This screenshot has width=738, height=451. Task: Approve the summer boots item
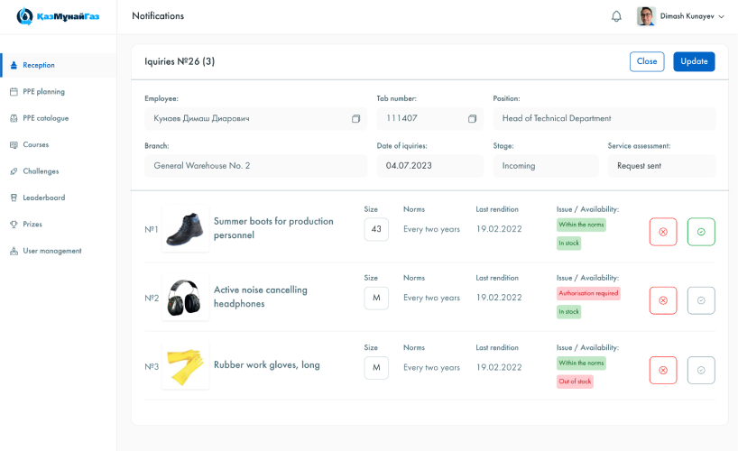click(x=701, y=232)
